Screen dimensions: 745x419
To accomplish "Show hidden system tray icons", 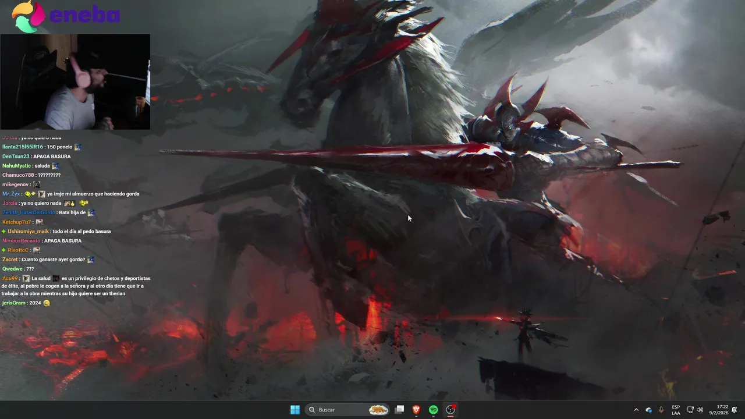I will 636,410.
